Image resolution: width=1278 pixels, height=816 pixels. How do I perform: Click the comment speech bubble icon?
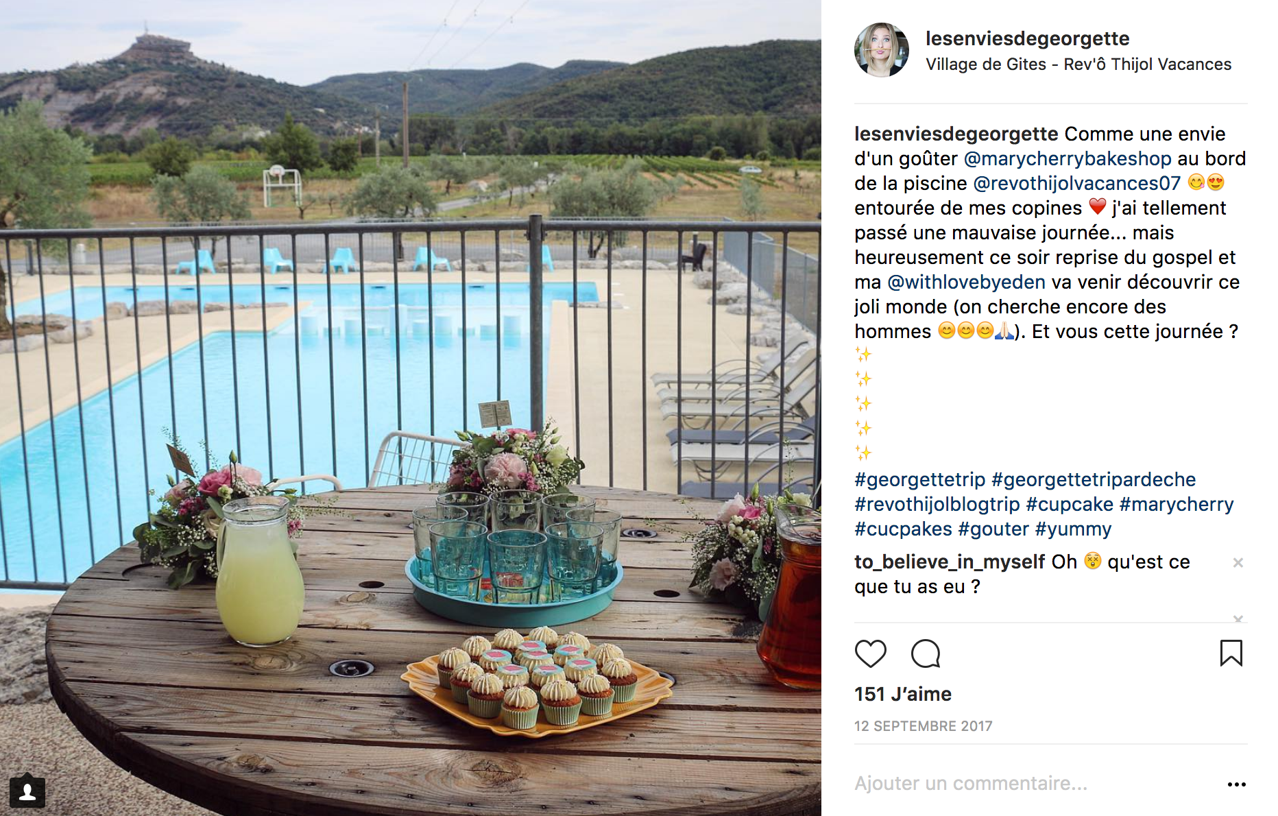tap(925, 653)
